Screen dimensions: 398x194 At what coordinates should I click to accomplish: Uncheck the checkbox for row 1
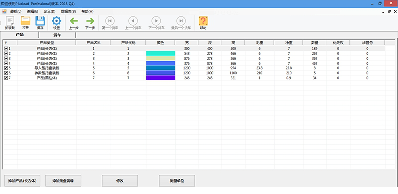coord(6,48)
